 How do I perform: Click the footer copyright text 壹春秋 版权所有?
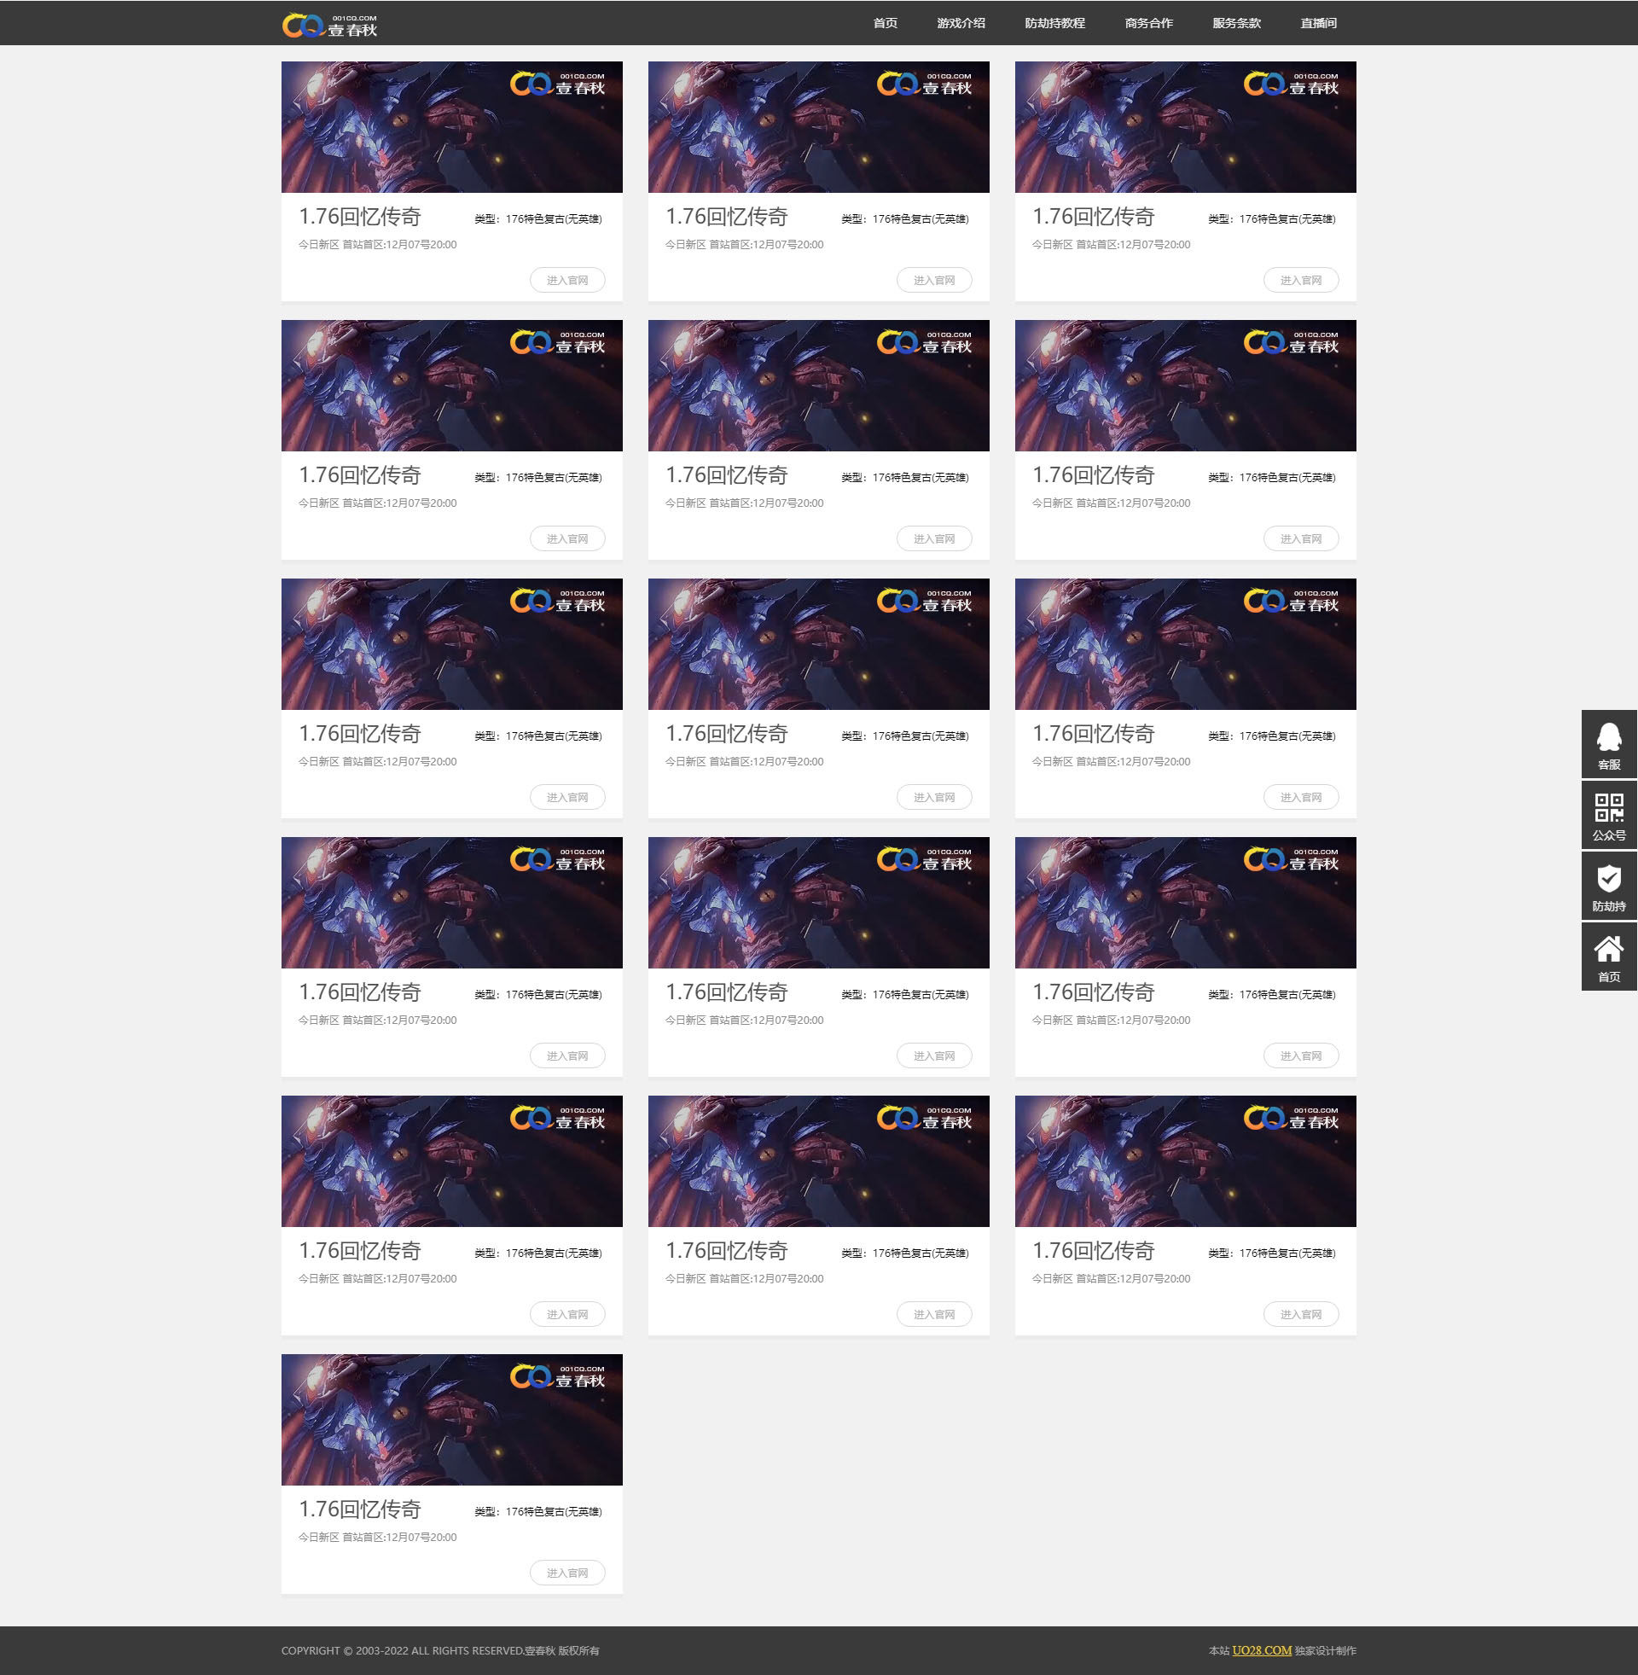pos(561,1650)
